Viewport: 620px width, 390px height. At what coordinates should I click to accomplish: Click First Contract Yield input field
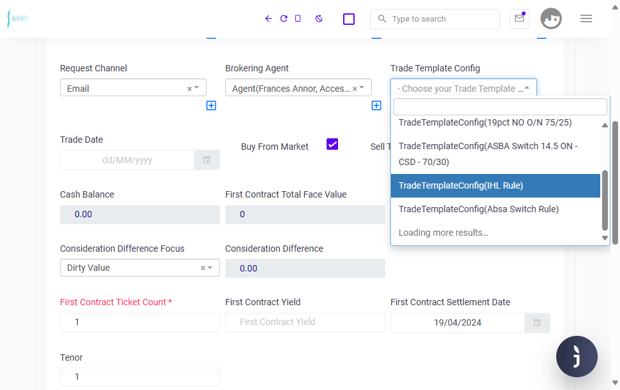(306, 322)
